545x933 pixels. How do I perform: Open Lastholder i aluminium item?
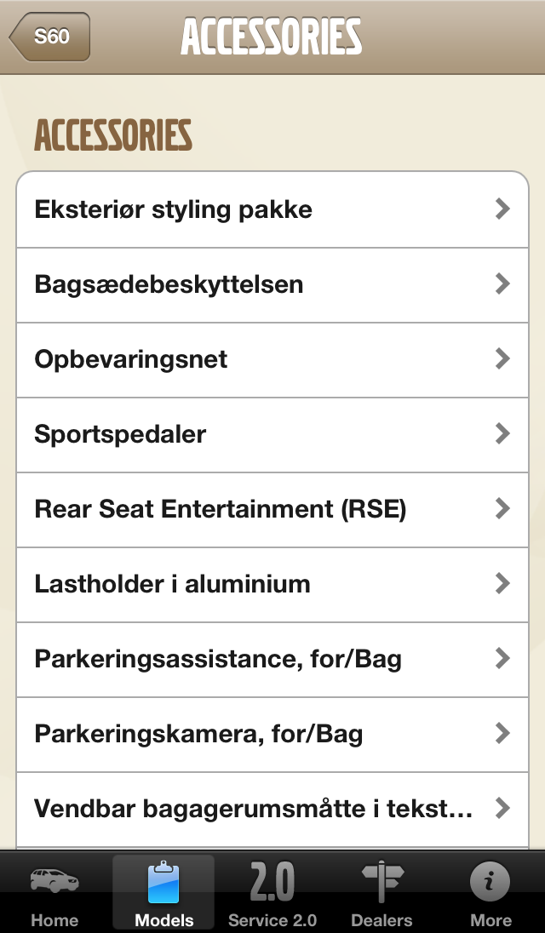tap(172, 584)
